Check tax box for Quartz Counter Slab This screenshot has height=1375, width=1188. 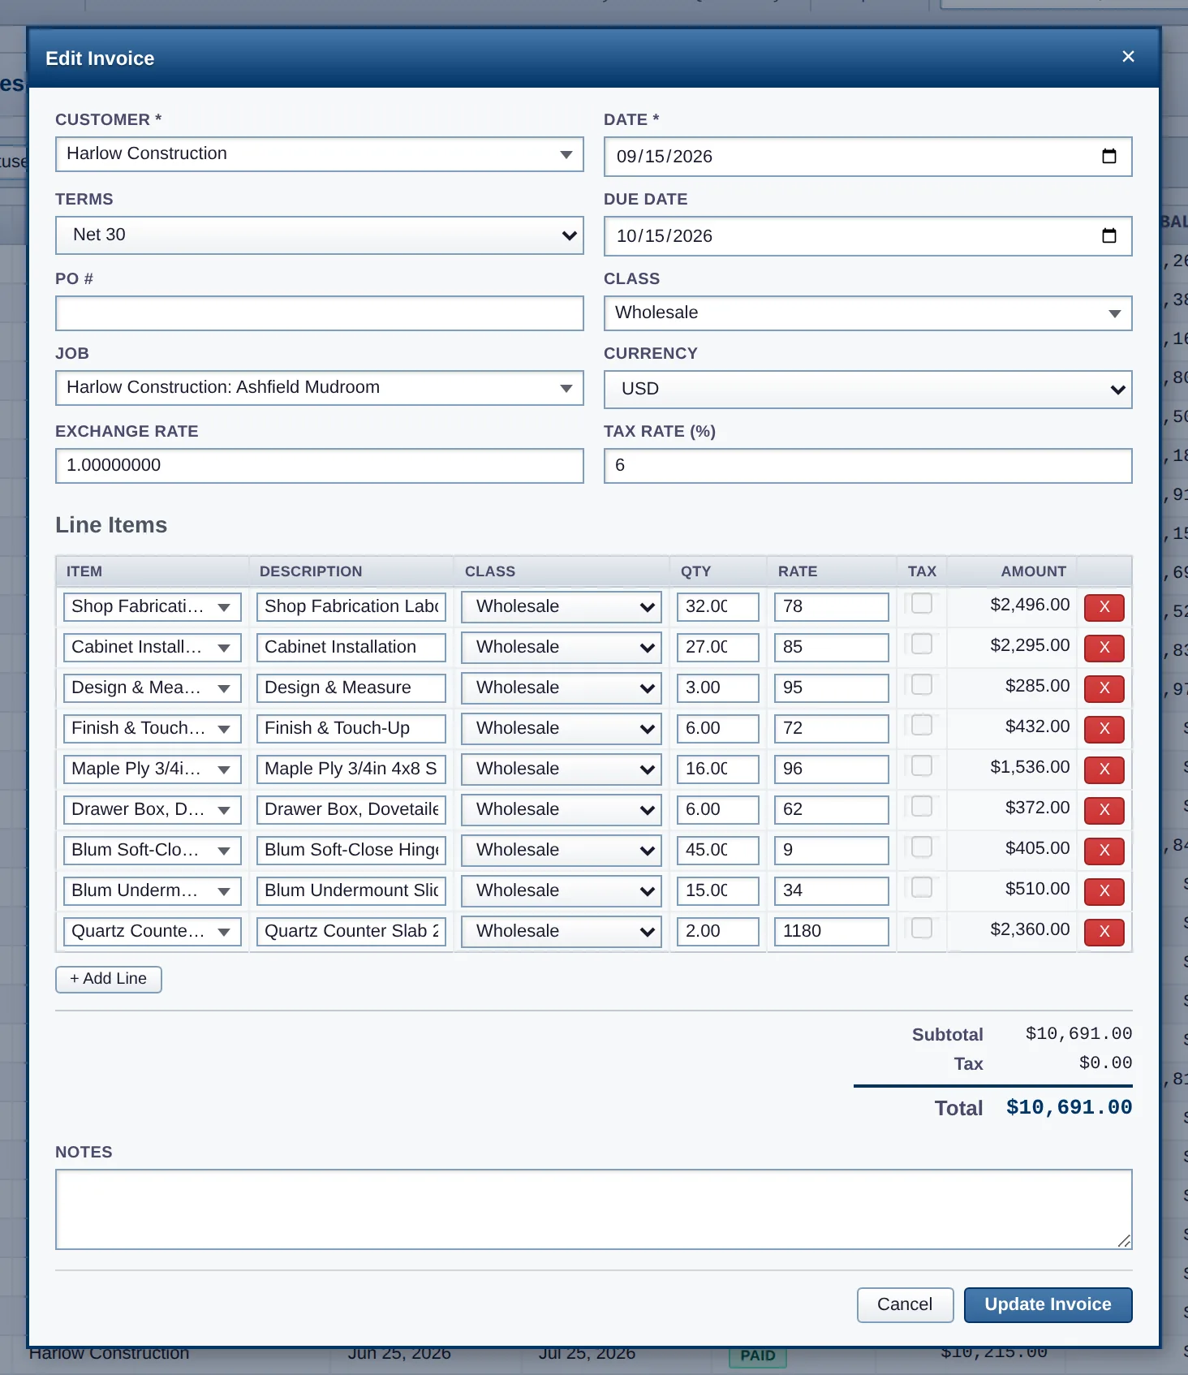click(922, 929)
